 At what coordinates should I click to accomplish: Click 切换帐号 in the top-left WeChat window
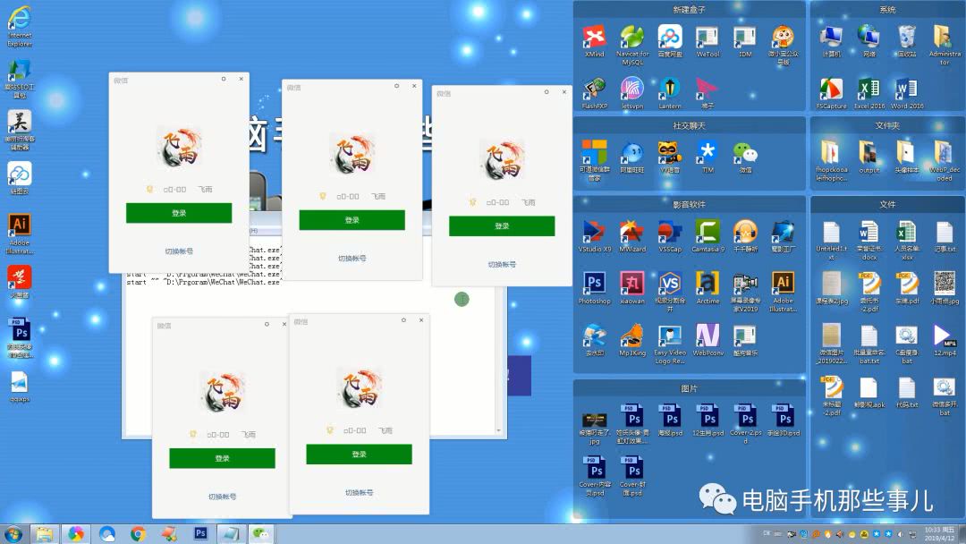pos(179,251)
